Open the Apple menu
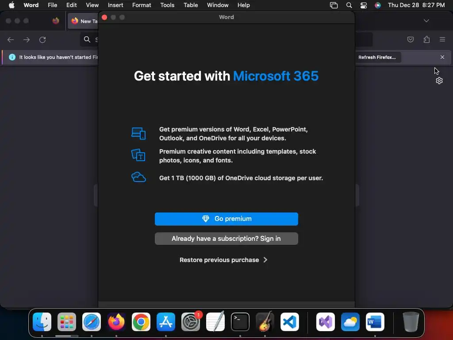 pyautogui.click(x=12, y=5)
